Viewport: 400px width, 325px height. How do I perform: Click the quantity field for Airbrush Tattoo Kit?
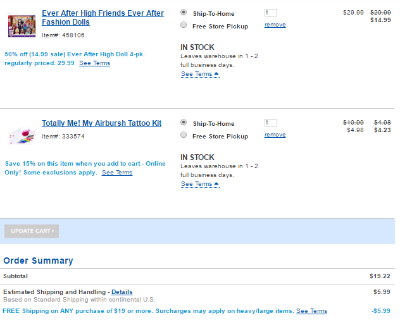pyautogui.click(x=270, y=123)
